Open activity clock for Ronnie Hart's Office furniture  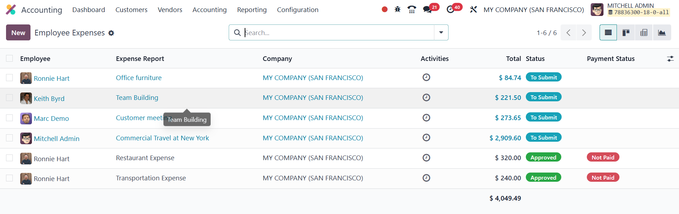point(426,77)
